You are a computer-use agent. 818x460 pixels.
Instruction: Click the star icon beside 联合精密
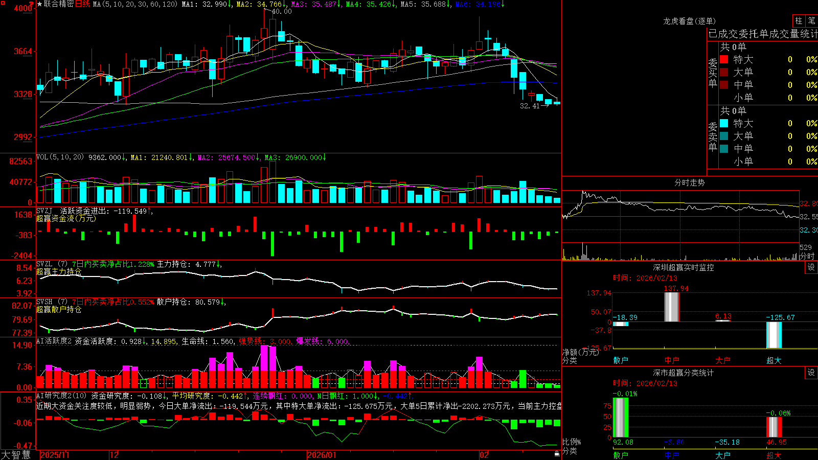(40, 4)
